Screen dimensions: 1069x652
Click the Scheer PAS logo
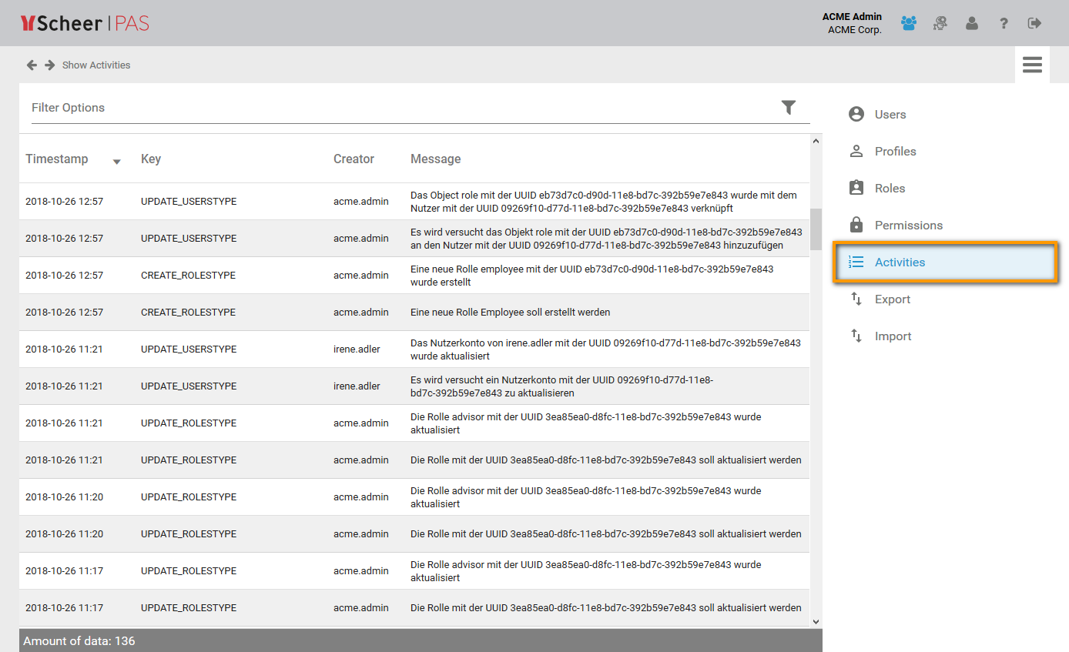(85, 23)
